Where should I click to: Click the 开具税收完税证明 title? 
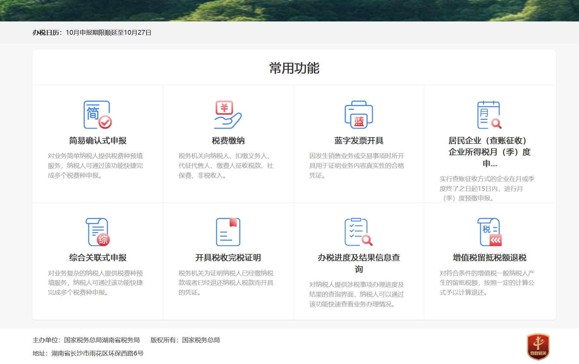click(x=228, y=258)
